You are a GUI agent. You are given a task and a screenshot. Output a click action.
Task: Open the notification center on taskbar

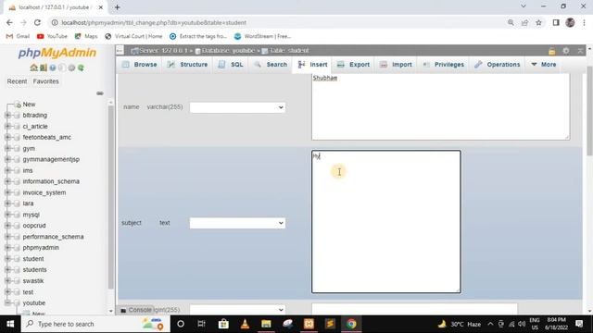pyautogui.click(x=579, y=324)
